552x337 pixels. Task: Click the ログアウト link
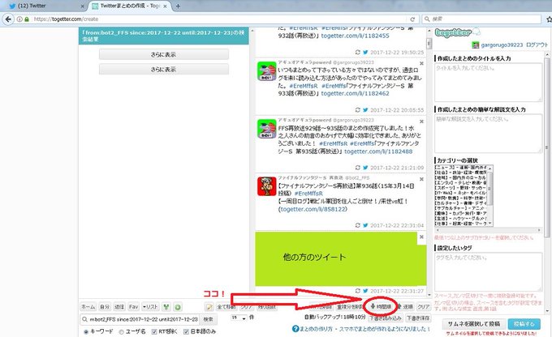click(537, 45)
